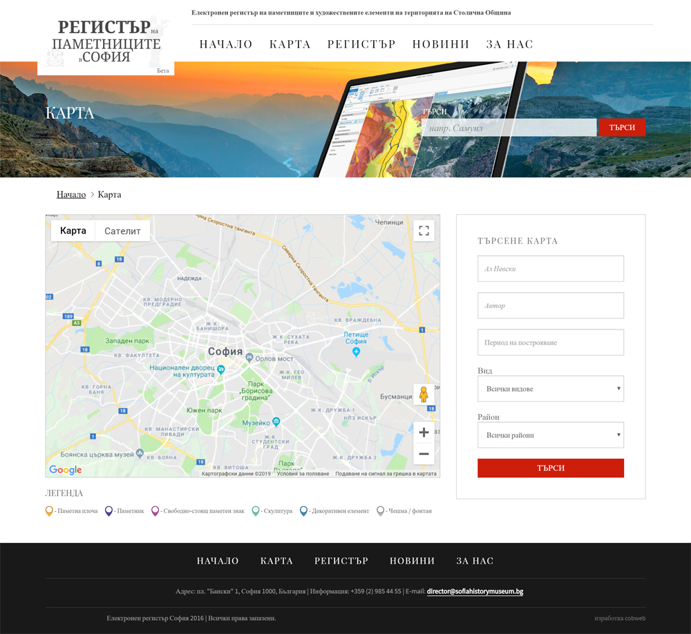Toggle fullscreen view on the map

pyautogui.click(x=424, y=231)
